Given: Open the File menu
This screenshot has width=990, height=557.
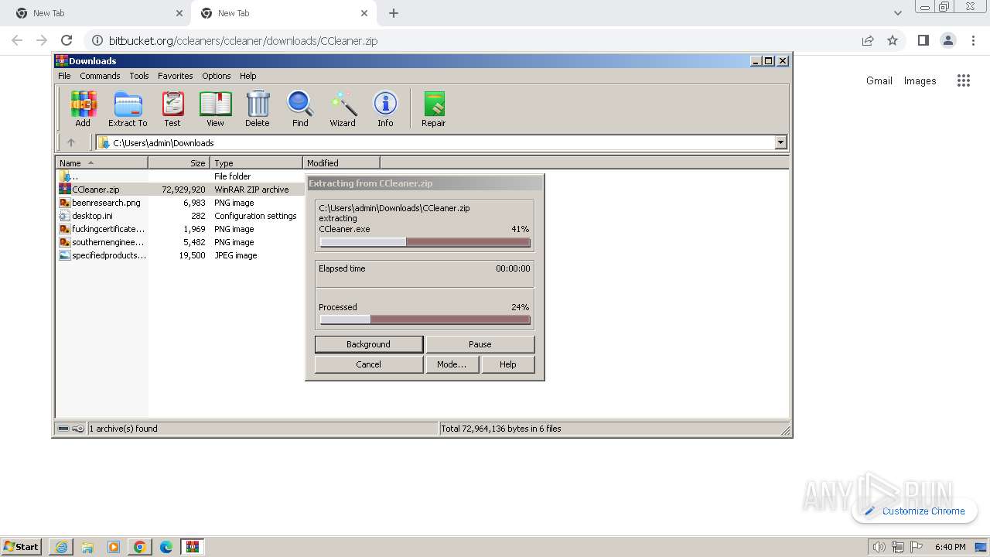Looking at the screenshot, I should pos(64,76).
